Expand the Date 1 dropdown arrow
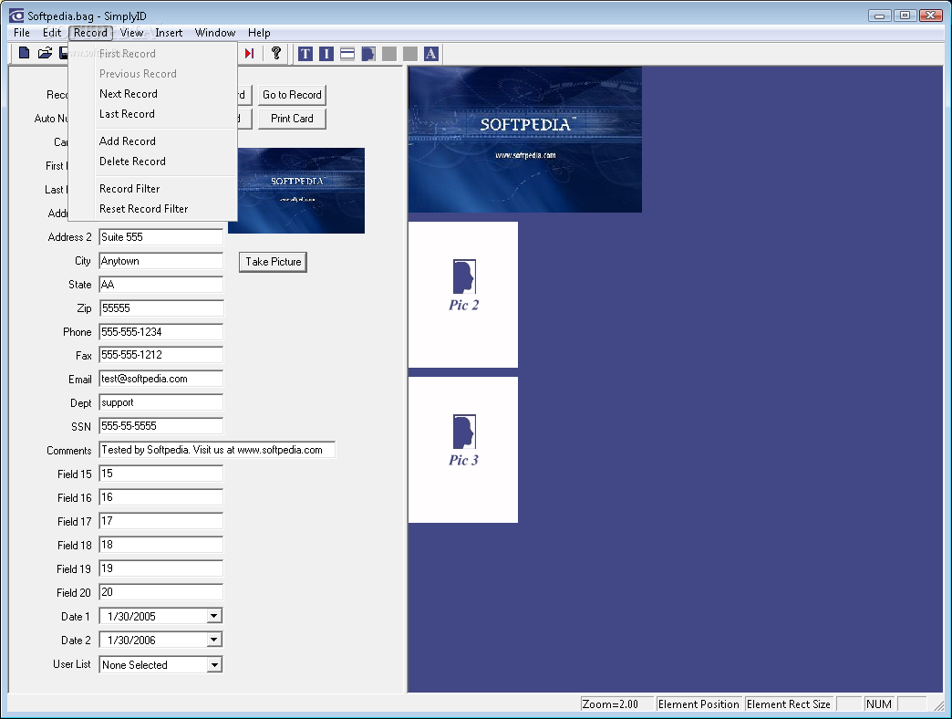This screenshot has width=952, height=719. point(213,617)
